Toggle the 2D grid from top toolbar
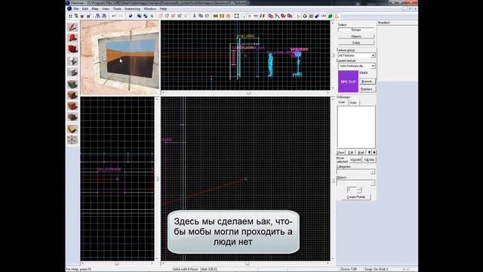 click(x=70, y=16)
